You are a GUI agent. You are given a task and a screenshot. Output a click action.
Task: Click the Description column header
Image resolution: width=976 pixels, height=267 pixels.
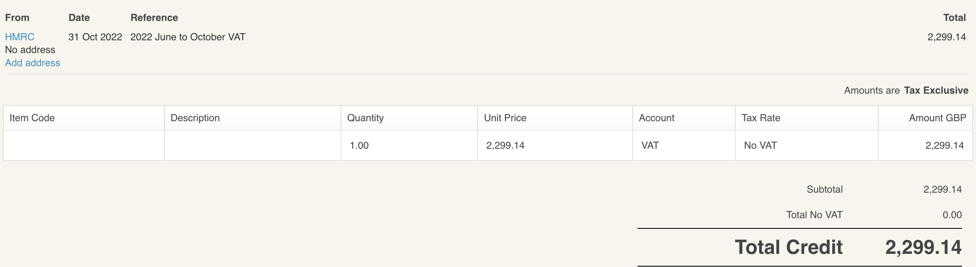pos(195,118)
